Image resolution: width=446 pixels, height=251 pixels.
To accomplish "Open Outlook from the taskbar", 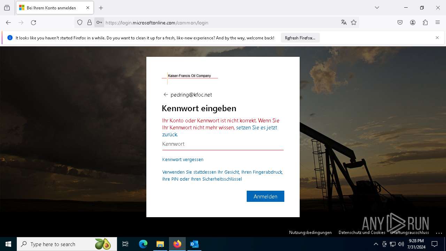I will click(194, 244).
